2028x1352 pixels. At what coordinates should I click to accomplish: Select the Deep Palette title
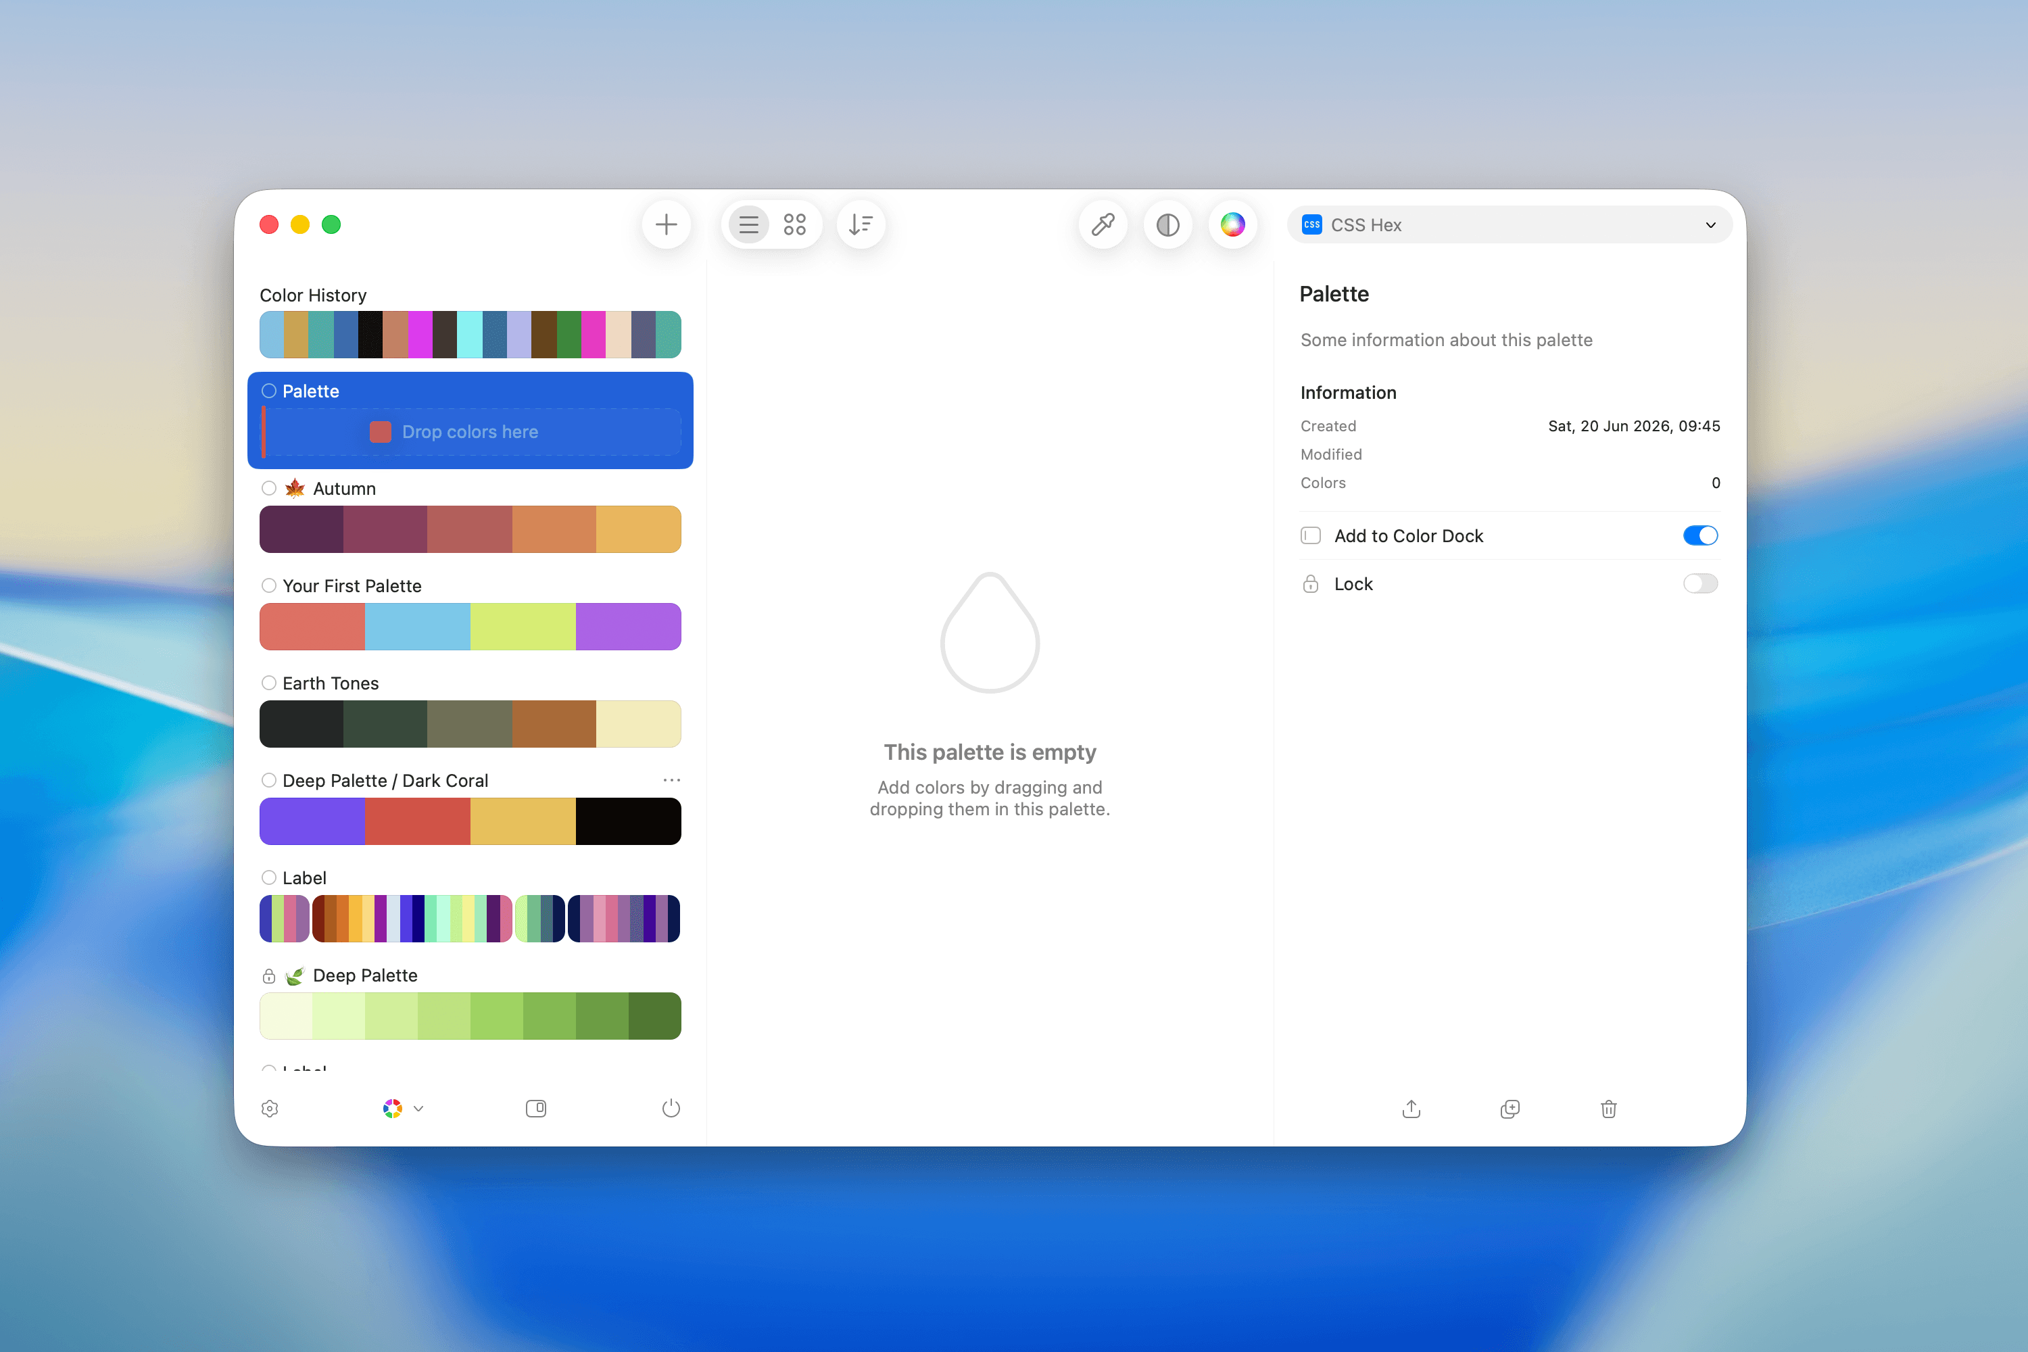coord(365,975)
